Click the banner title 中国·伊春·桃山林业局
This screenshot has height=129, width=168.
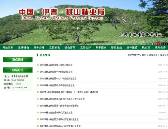(62, 12)
